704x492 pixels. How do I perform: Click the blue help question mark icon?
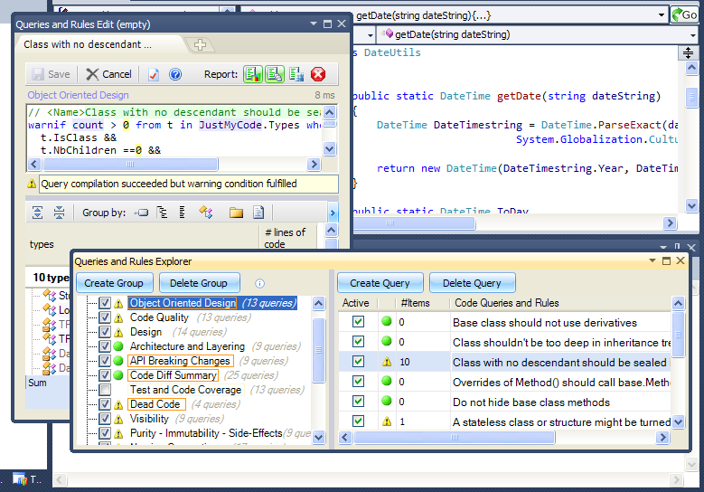(175, 74)
